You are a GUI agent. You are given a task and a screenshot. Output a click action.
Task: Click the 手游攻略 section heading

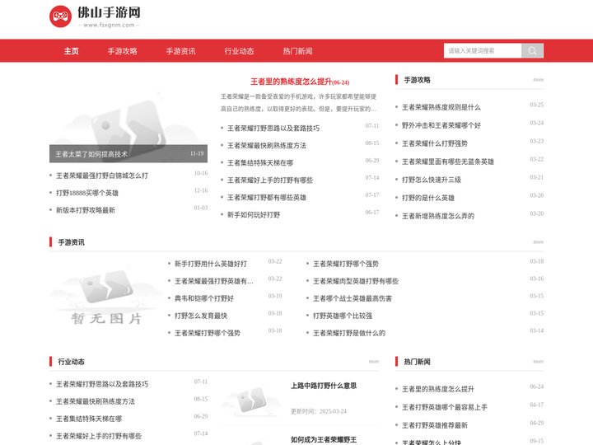click(x=417, y=80)
